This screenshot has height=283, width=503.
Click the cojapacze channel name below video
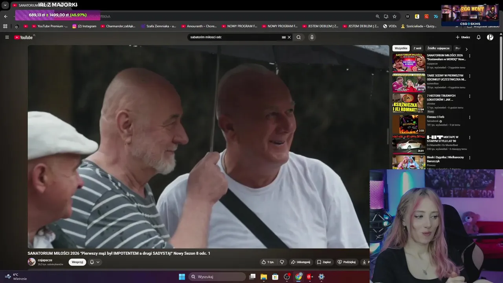coord(45,260)
